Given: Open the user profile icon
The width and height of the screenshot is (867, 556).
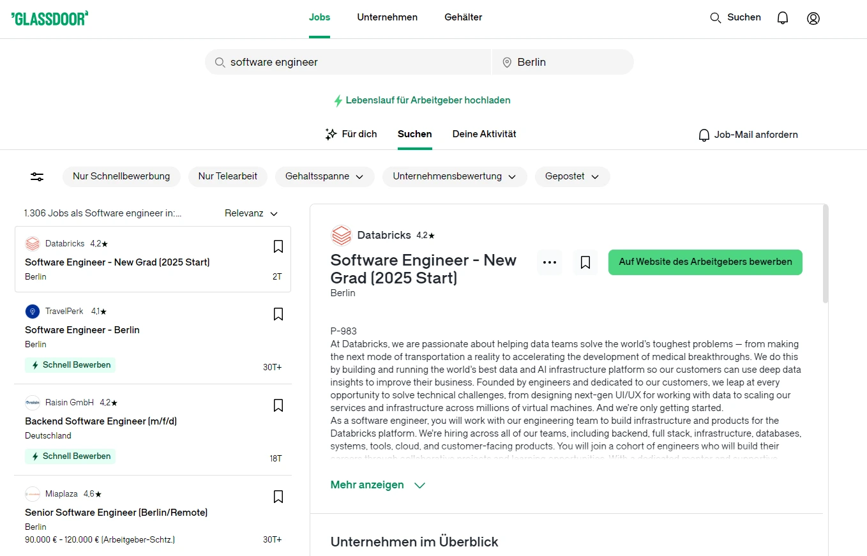Looking at the screenshot, I should [x=813, y=18].
